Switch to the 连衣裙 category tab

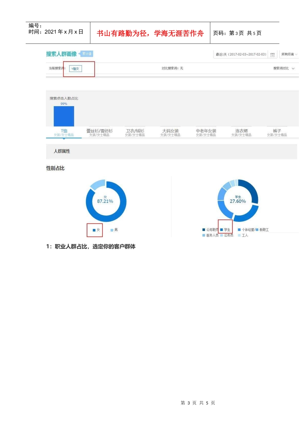point(241,132)
